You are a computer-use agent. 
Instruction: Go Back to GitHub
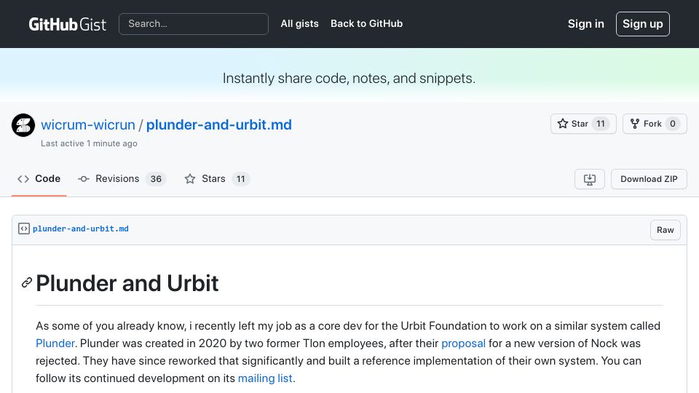click(366, 23)
